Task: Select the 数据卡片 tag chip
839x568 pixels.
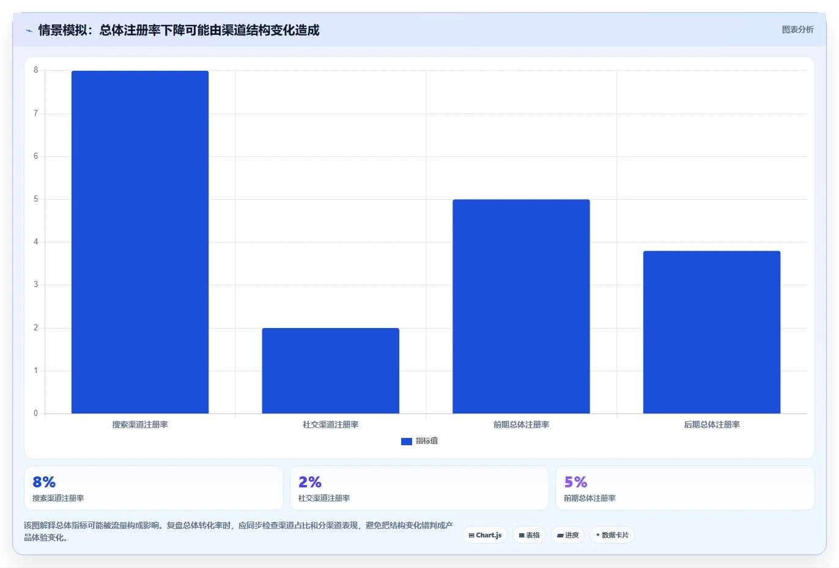Action: tap(612, 535)
